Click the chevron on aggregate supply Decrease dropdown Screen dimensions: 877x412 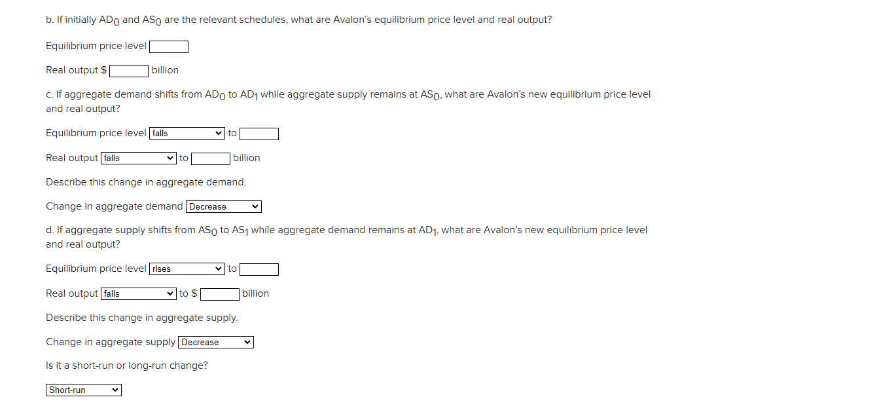pyautogui.click(x=248, y=341)
